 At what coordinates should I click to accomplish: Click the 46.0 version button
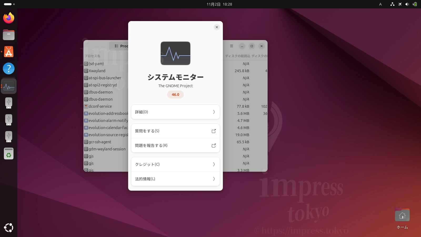(x=176, y=95)
